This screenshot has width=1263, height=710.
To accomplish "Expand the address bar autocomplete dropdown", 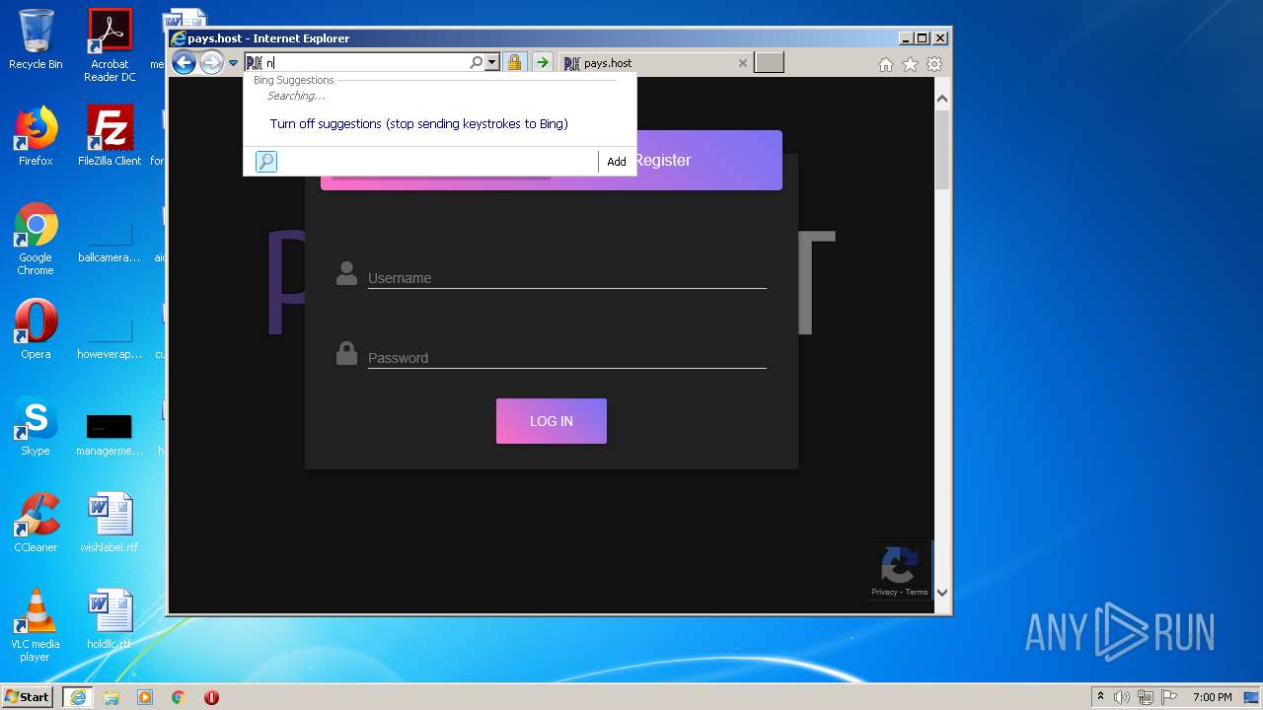I will coord(491,63).
